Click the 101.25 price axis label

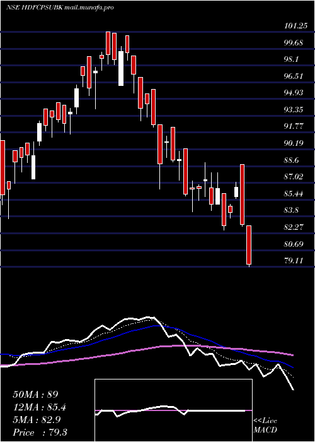tap(295, 27)
